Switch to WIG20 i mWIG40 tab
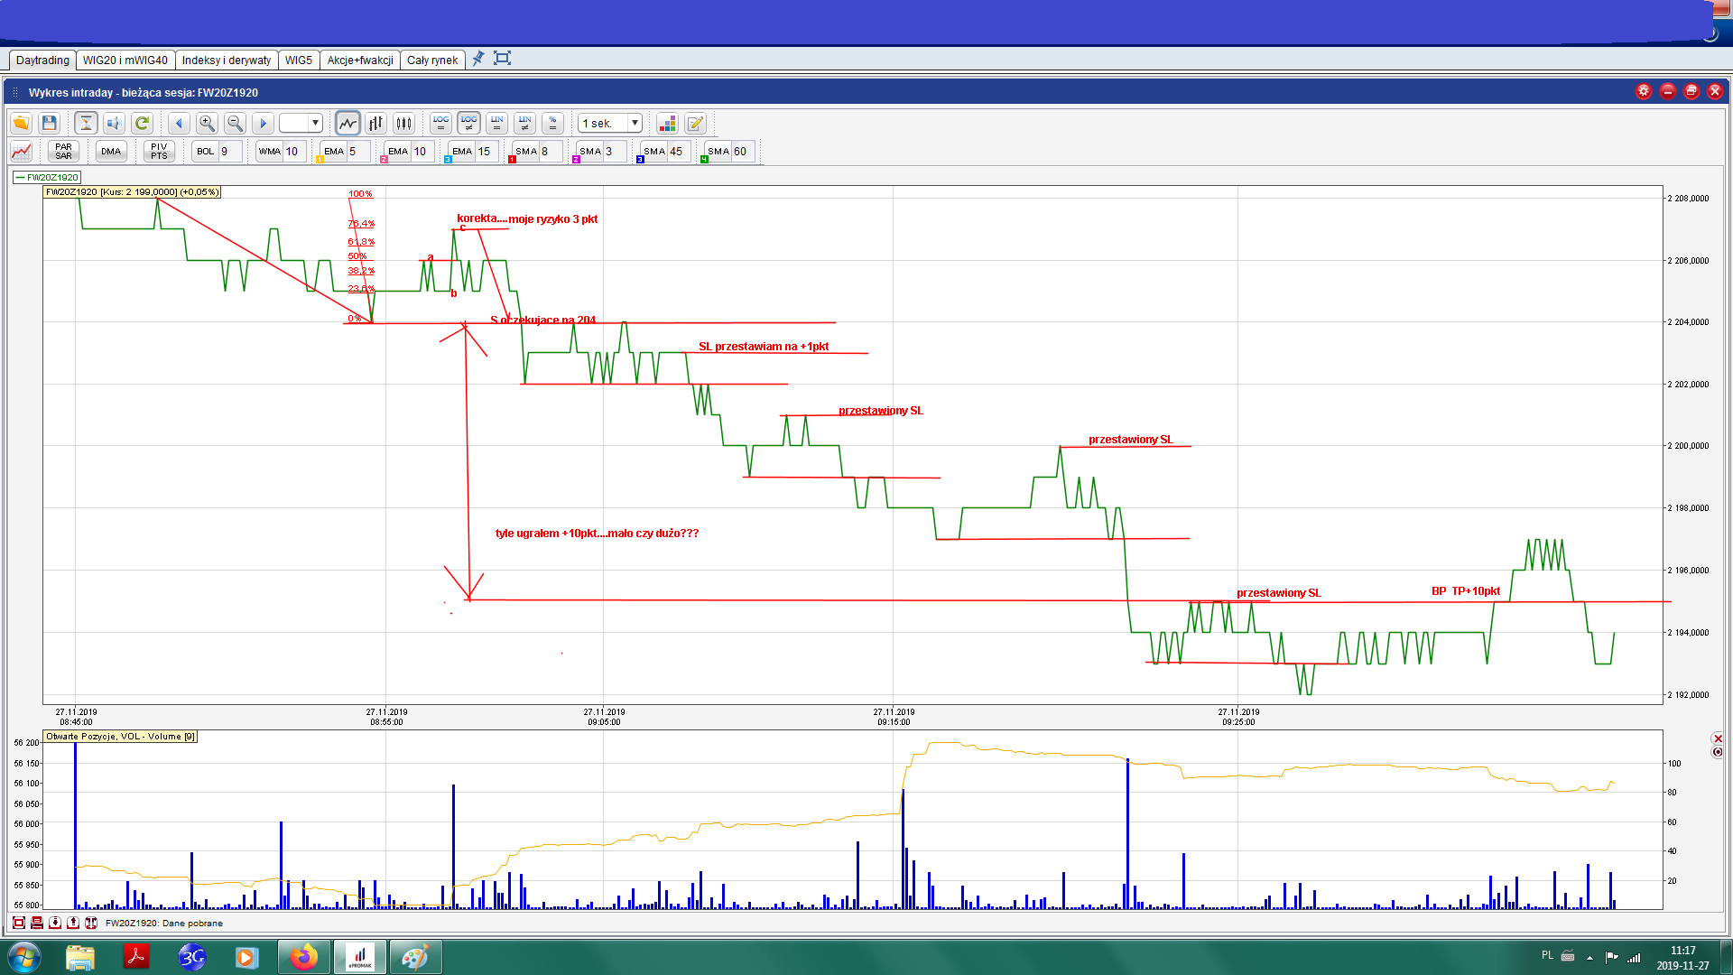1733x975 pixels. click(x=125, y=60)
